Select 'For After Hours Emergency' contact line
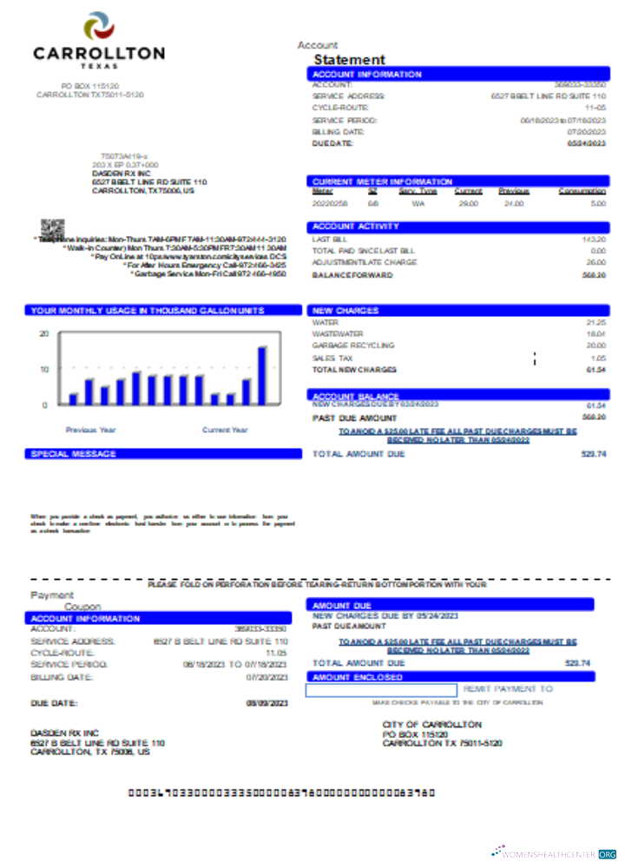625x868 pixels. pyautogui.click(x=204, y=265)
